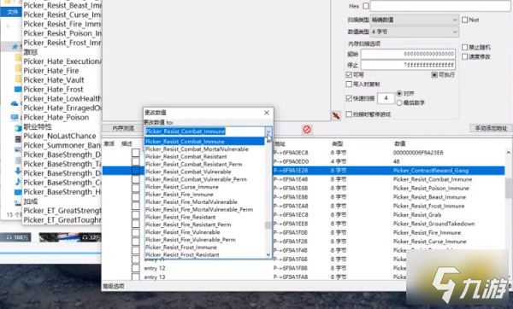Click the fast scan alignment value field
This screenshot has height=309, width=513.
386,98
